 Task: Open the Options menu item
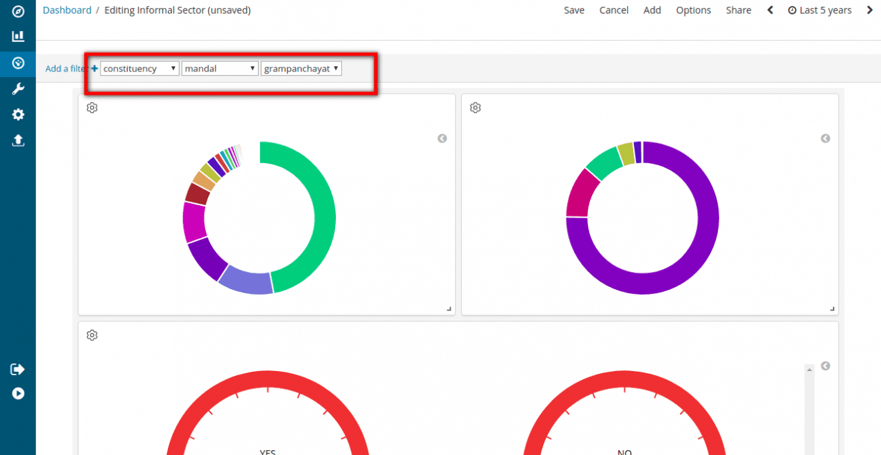pos(694,10)
